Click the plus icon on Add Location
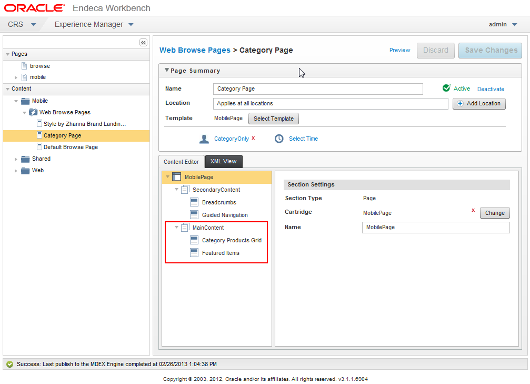Screen dimensions: 530x384 460,104
